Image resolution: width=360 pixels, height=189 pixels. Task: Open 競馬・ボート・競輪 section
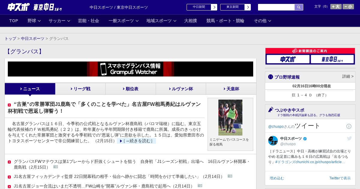tap(225, 21)
